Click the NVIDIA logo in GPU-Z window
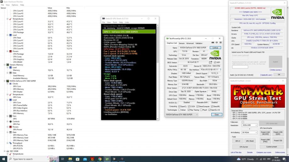Viewport: 289px width, 162px height. (215, 55)
